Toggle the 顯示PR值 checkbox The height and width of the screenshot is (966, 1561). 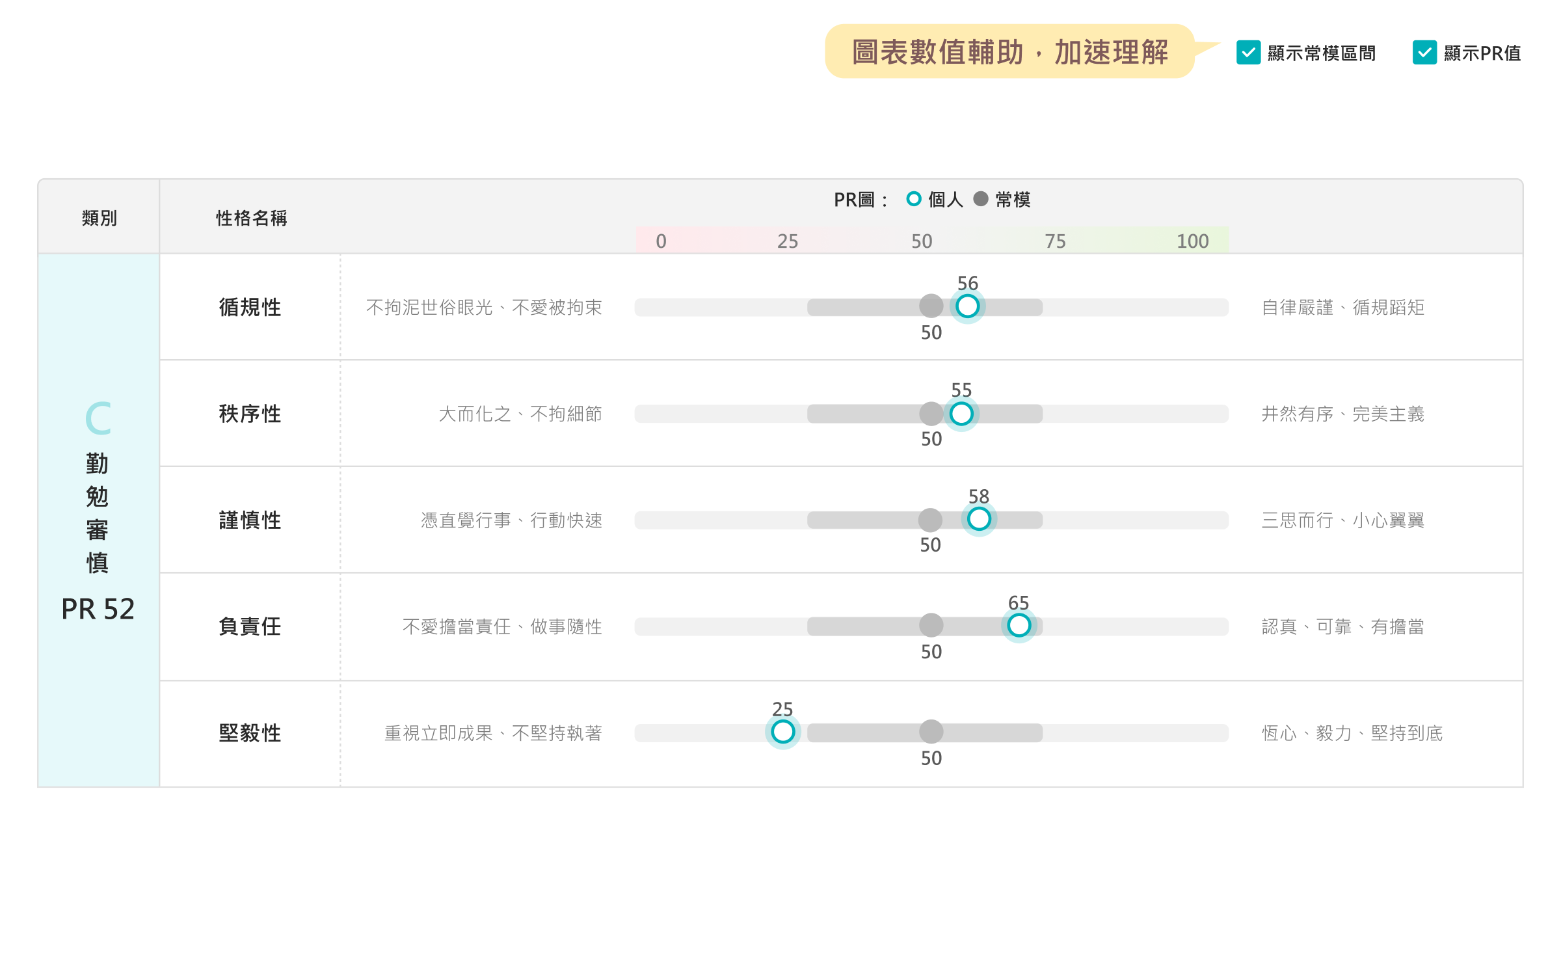1424,53
